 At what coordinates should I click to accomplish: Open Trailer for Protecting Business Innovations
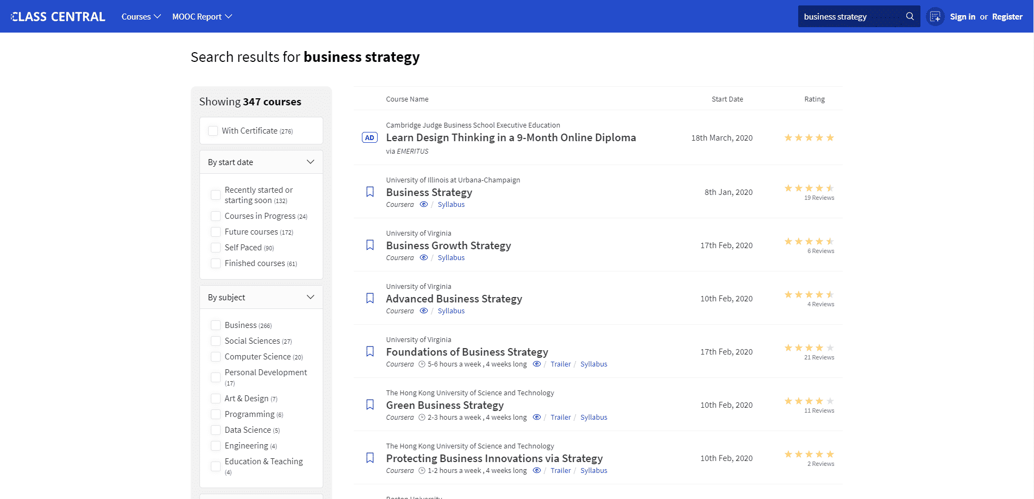[560, 471]
